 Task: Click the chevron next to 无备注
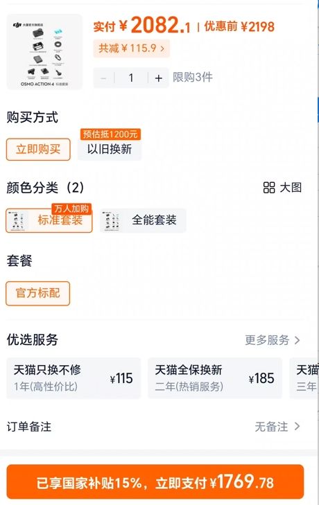[297, 427]
